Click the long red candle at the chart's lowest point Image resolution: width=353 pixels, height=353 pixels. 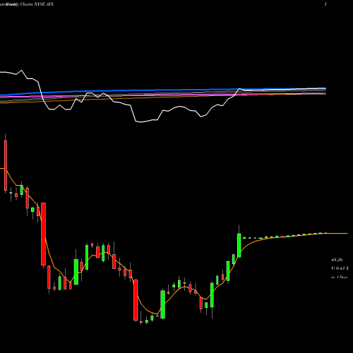coord(136,300)
